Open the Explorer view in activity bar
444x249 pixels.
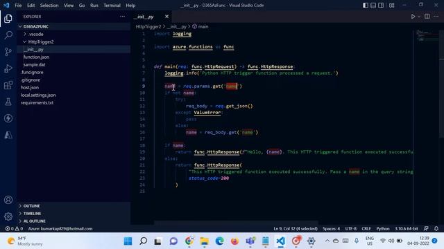(8, 19)
